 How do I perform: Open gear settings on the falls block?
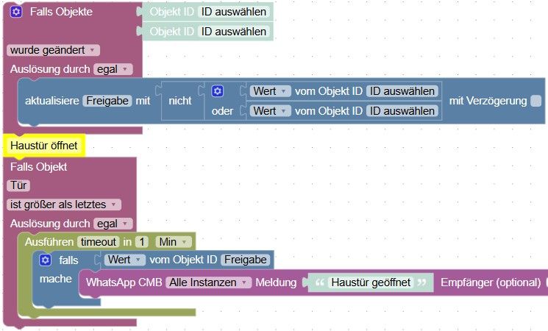tap(46, 260)
